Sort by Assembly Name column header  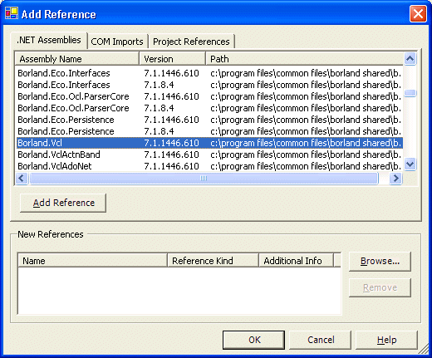[x=76, y=59]
